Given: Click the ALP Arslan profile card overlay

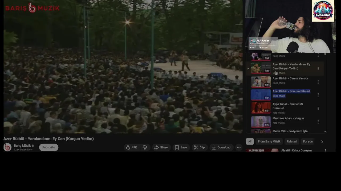Looking at the screenshot, I should click(x=263, y=43).
